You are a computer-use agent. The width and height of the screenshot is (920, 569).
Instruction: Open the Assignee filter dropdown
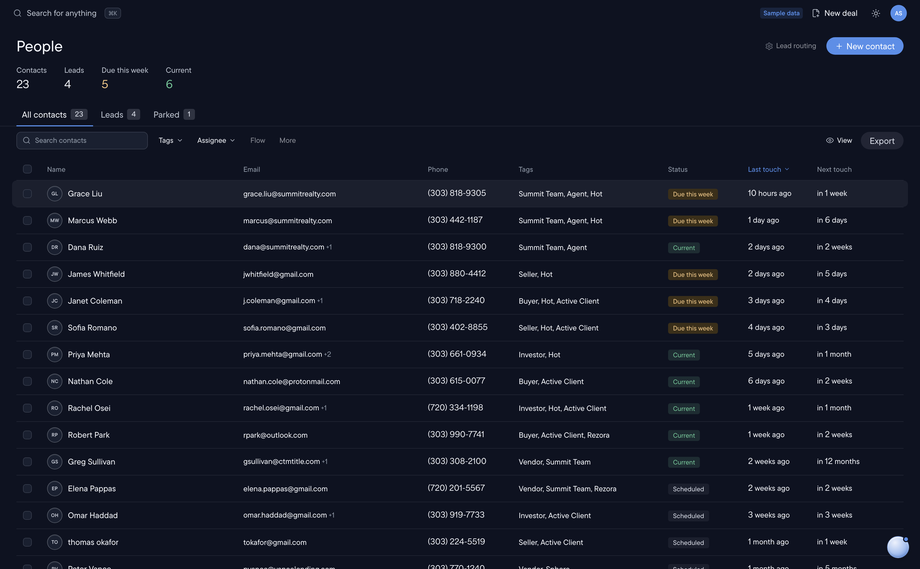pos(216,140)
